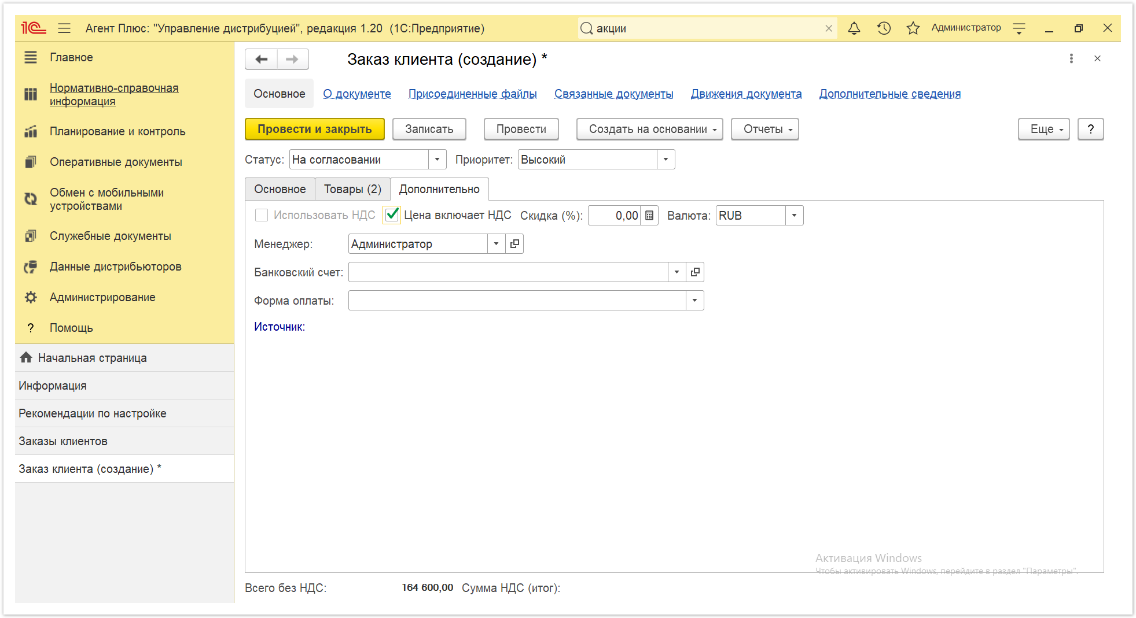Screen dimensions: 1136x618
Task: Open service settings menu icon in title bar
Action: point(1019,28)
